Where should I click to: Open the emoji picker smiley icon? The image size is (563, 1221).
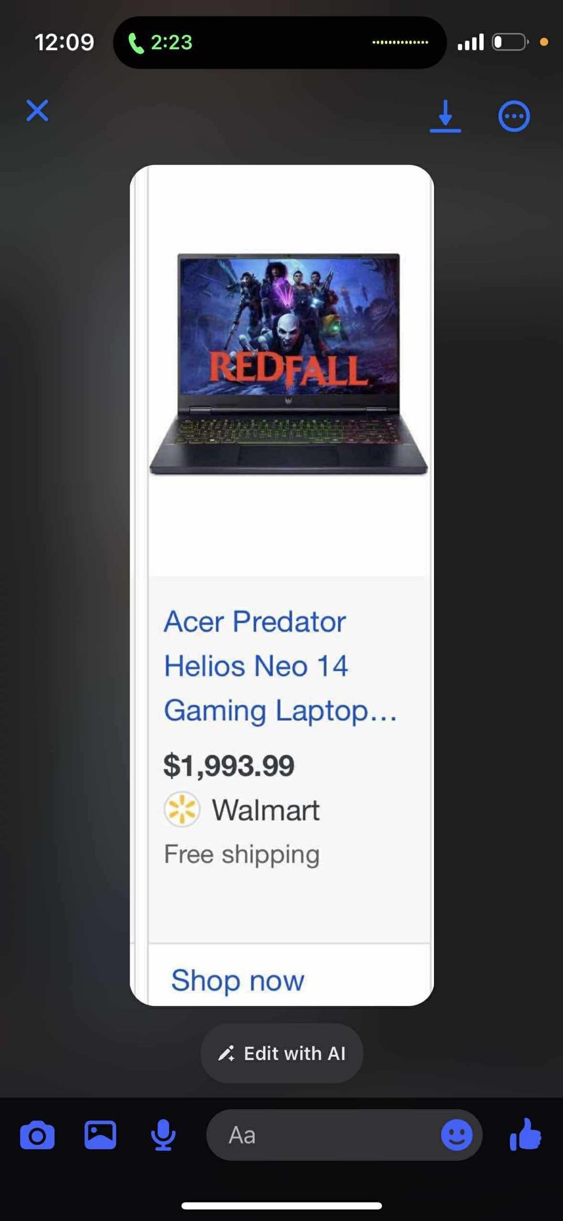coord(457,1135)
